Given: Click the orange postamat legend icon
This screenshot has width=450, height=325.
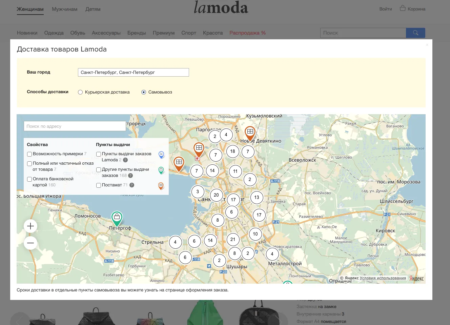Looking at the screenshot, I should click(x=161, y=186).
